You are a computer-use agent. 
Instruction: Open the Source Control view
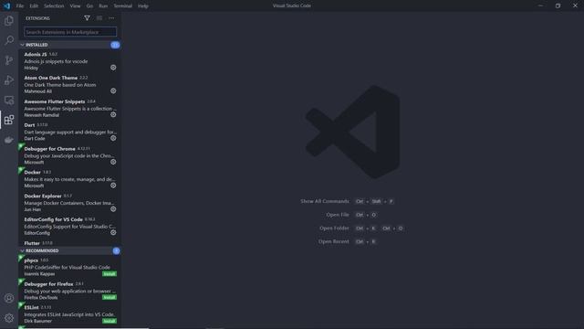tap(9, 60)
